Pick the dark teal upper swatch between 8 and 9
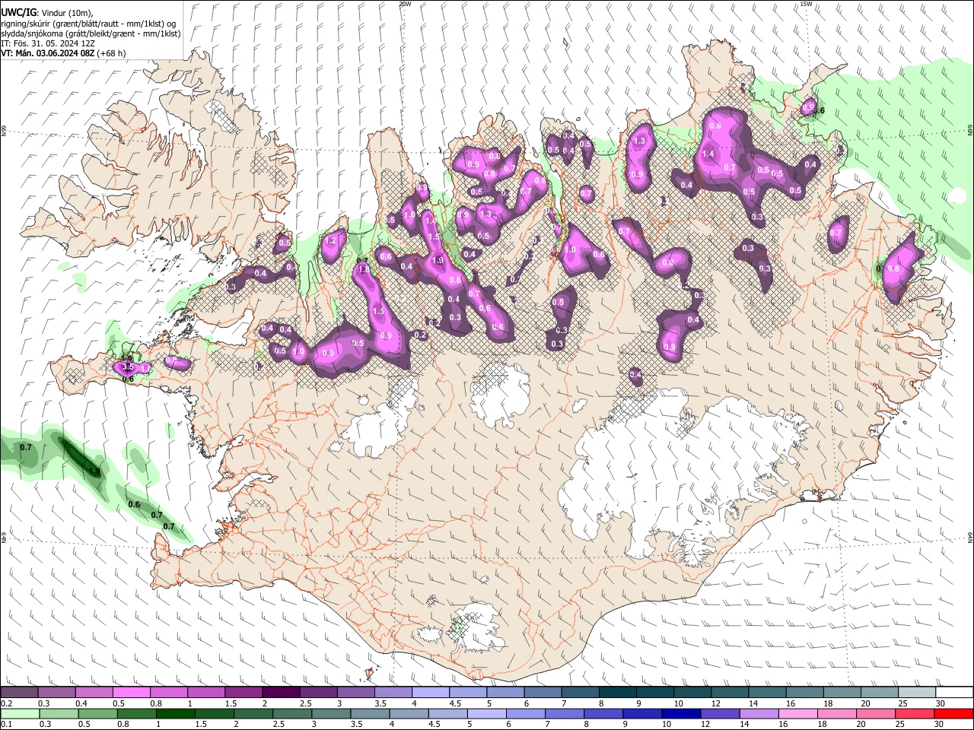 pyautogui.click(x=617, y=692)
